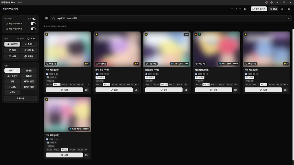This screenshot has width=294, height=165.
Task: Sort by 등록일
Action: pos(29,76)
